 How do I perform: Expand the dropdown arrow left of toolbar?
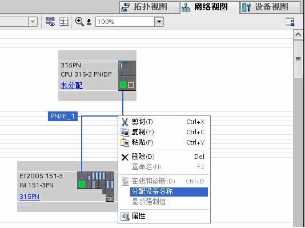pos(33,22)
